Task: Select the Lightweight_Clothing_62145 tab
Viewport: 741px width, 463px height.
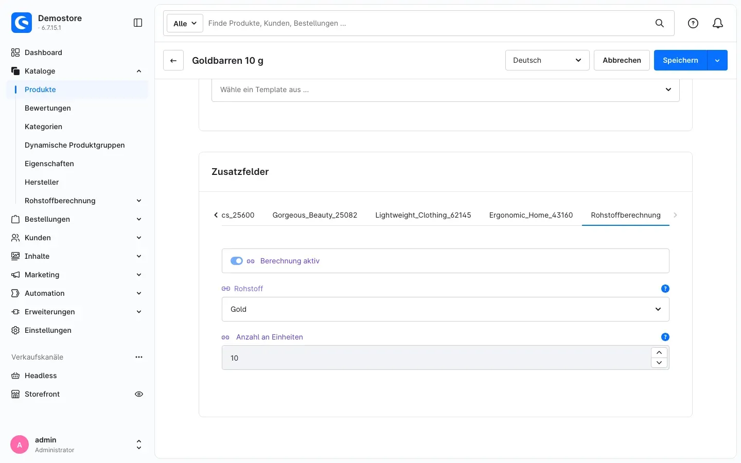Action: (x=423, y=215)
